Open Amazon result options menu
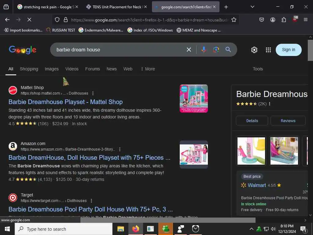The image size is (313, 235). [120, 149]
